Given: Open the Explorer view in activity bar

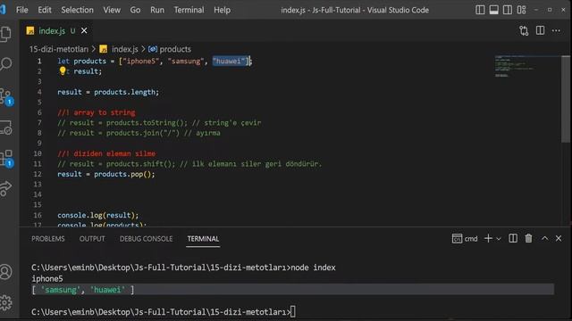Looking at the screenshot, I should 6,34.
